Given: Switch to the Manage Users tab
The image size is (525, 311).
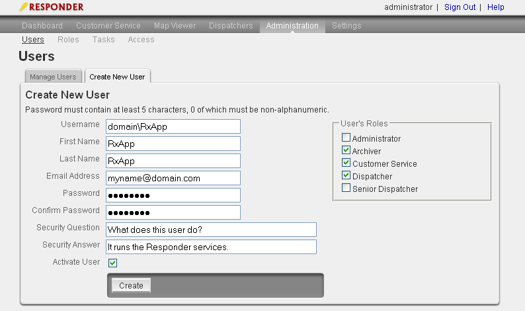Looking at the screenshot, I should [x=53, y=77].
